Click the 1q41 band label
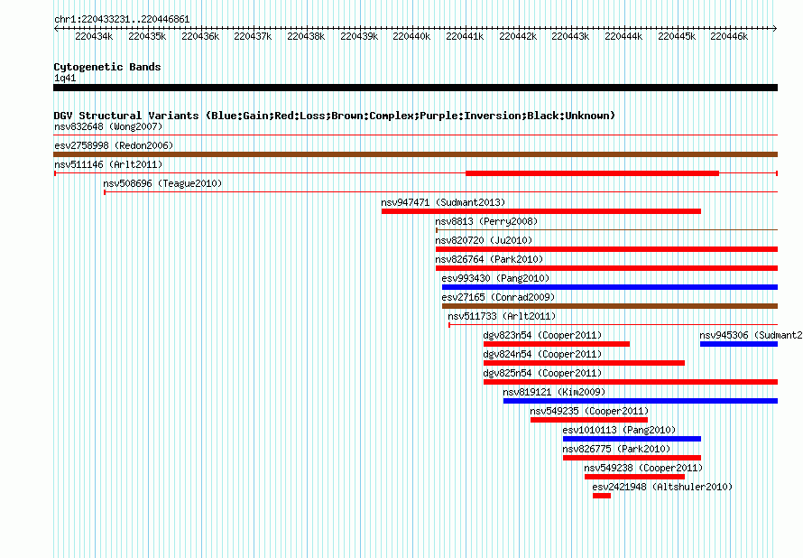Screen dimensions: 803x558 (x=65, y=78)
